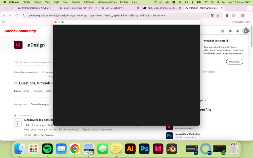Viewport: 253px width, 158px height.
Task: Filter by the SDK topic tag
Action: [x=49, y=91]
